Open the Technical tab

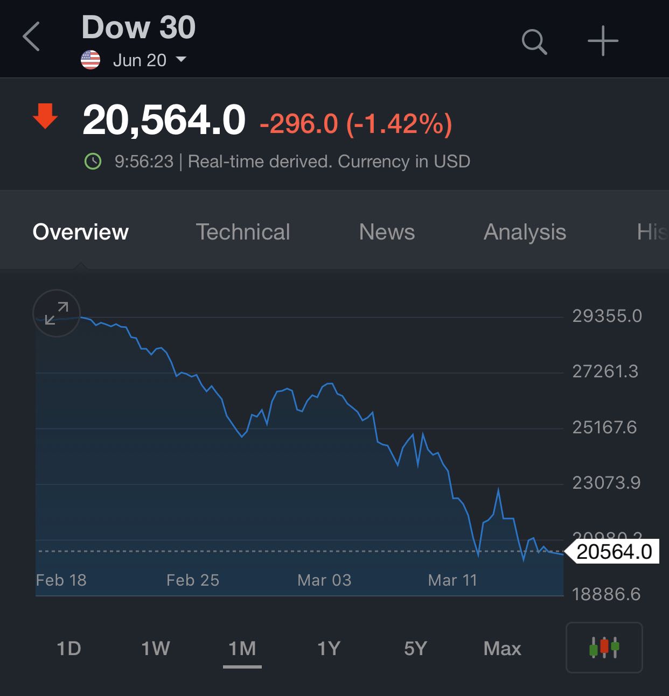[x=242, y=232]
